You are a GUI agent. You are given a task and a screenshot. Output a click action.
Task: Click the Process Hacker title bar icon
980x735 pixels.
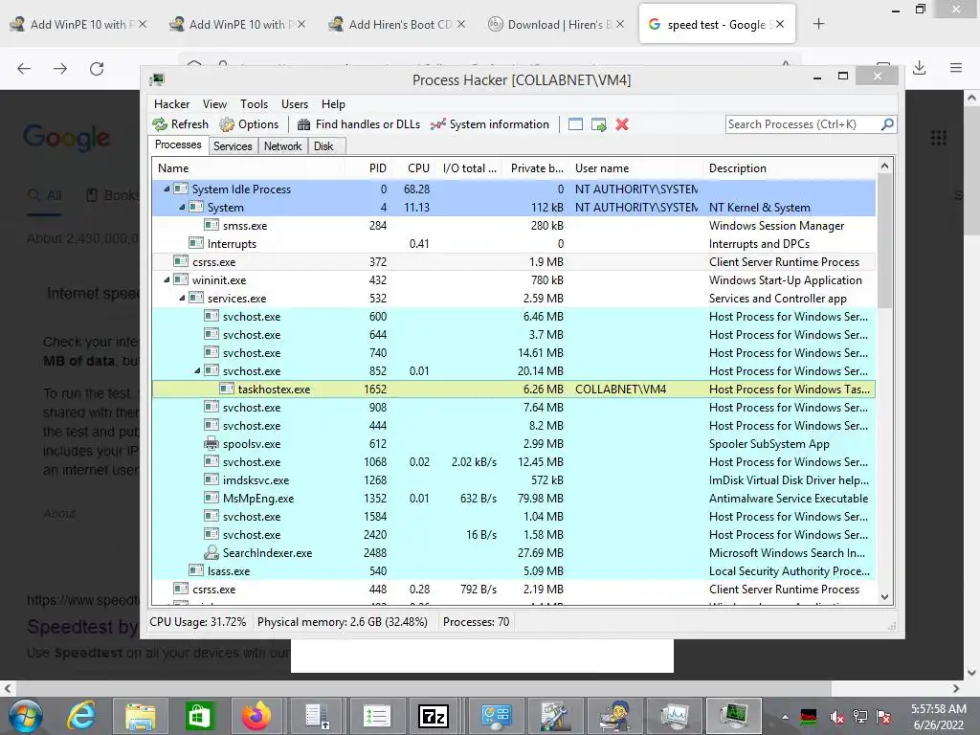(157, 79)
